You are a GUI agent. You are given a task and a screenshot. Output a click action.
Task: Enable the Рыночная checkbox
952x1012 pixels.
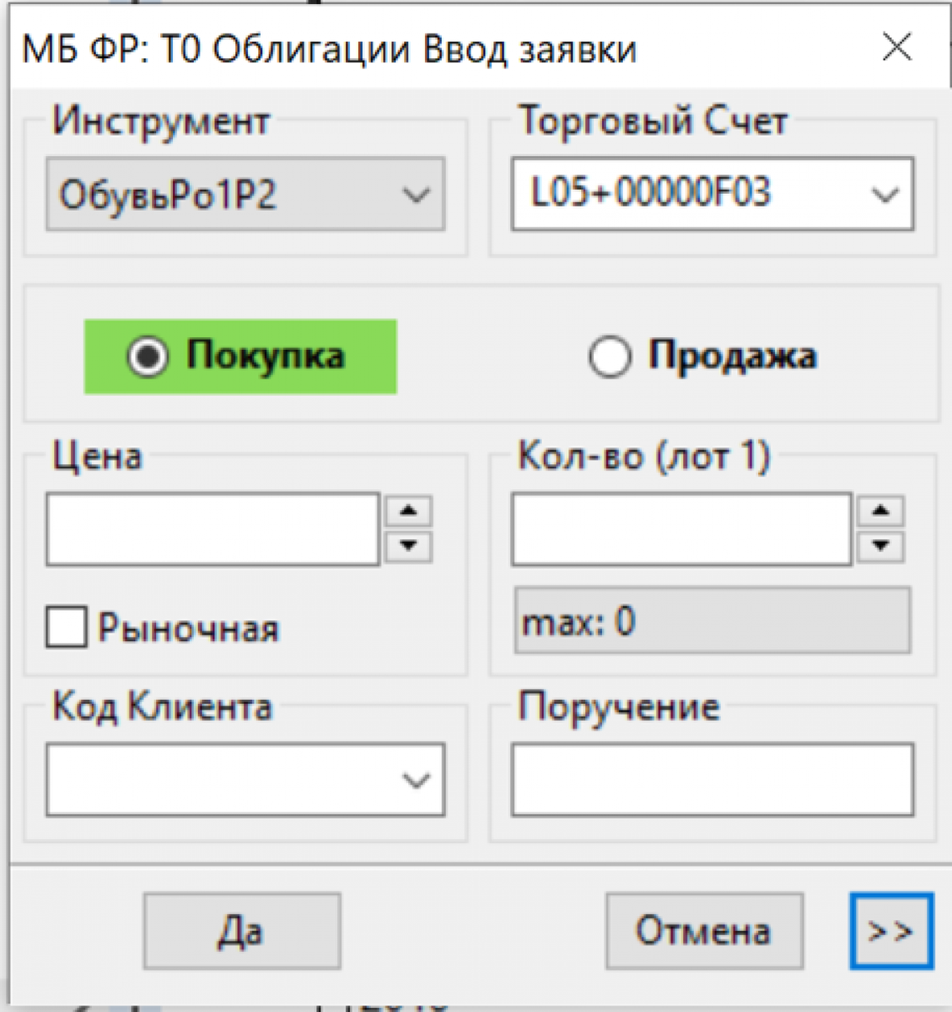tap(64, 627)
